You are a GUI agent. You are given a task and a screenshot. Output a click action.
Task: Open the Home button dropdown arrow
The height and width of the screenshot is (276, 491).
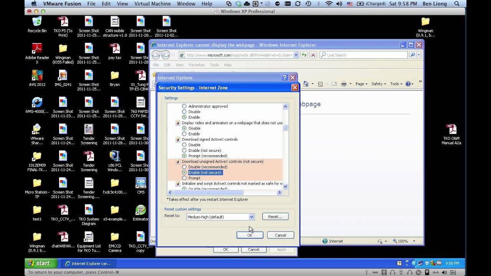(x=313, y=84)
